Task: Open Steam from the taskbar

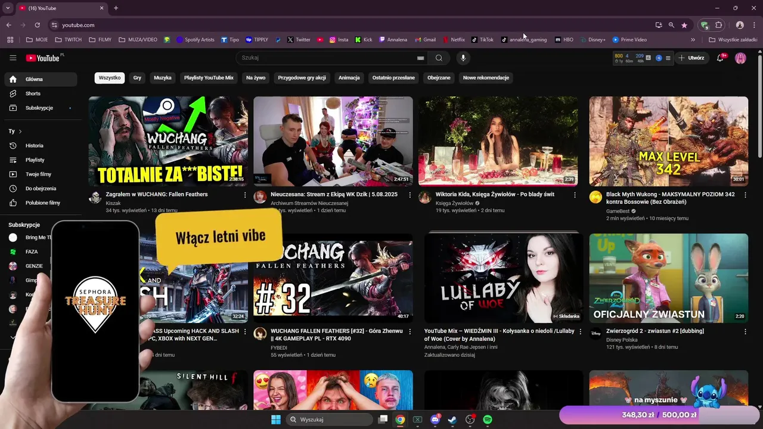Action: click(x=453, y=419)
